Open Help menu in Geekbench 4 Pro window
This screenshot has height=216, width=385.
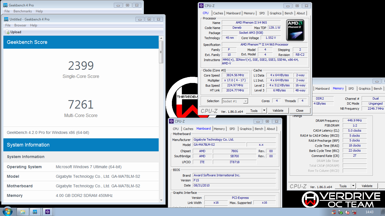39,11
